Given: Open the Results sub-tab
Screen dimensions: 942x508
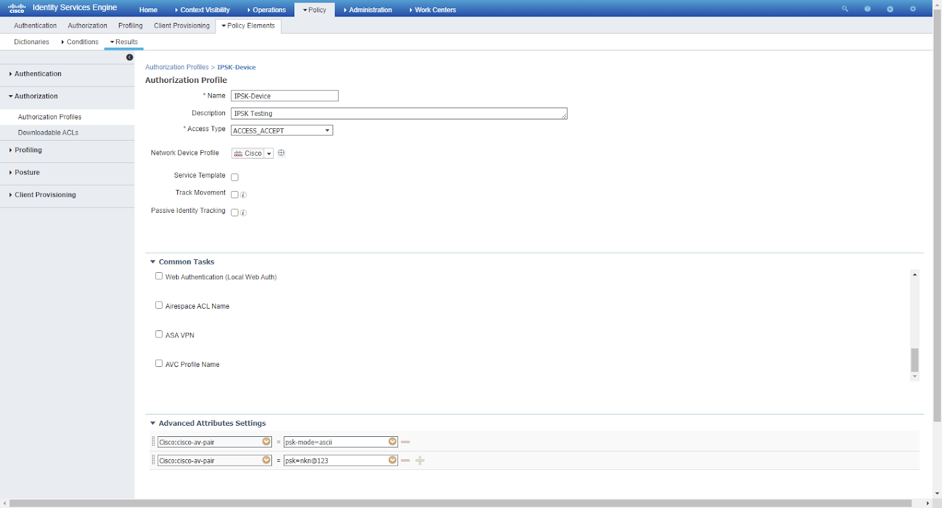Looking at the screenshot, I should pyautogui.click(x=124, y=42).
